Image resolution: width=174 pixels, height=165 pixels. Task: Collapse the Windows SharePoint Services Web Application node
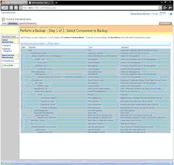31,56
